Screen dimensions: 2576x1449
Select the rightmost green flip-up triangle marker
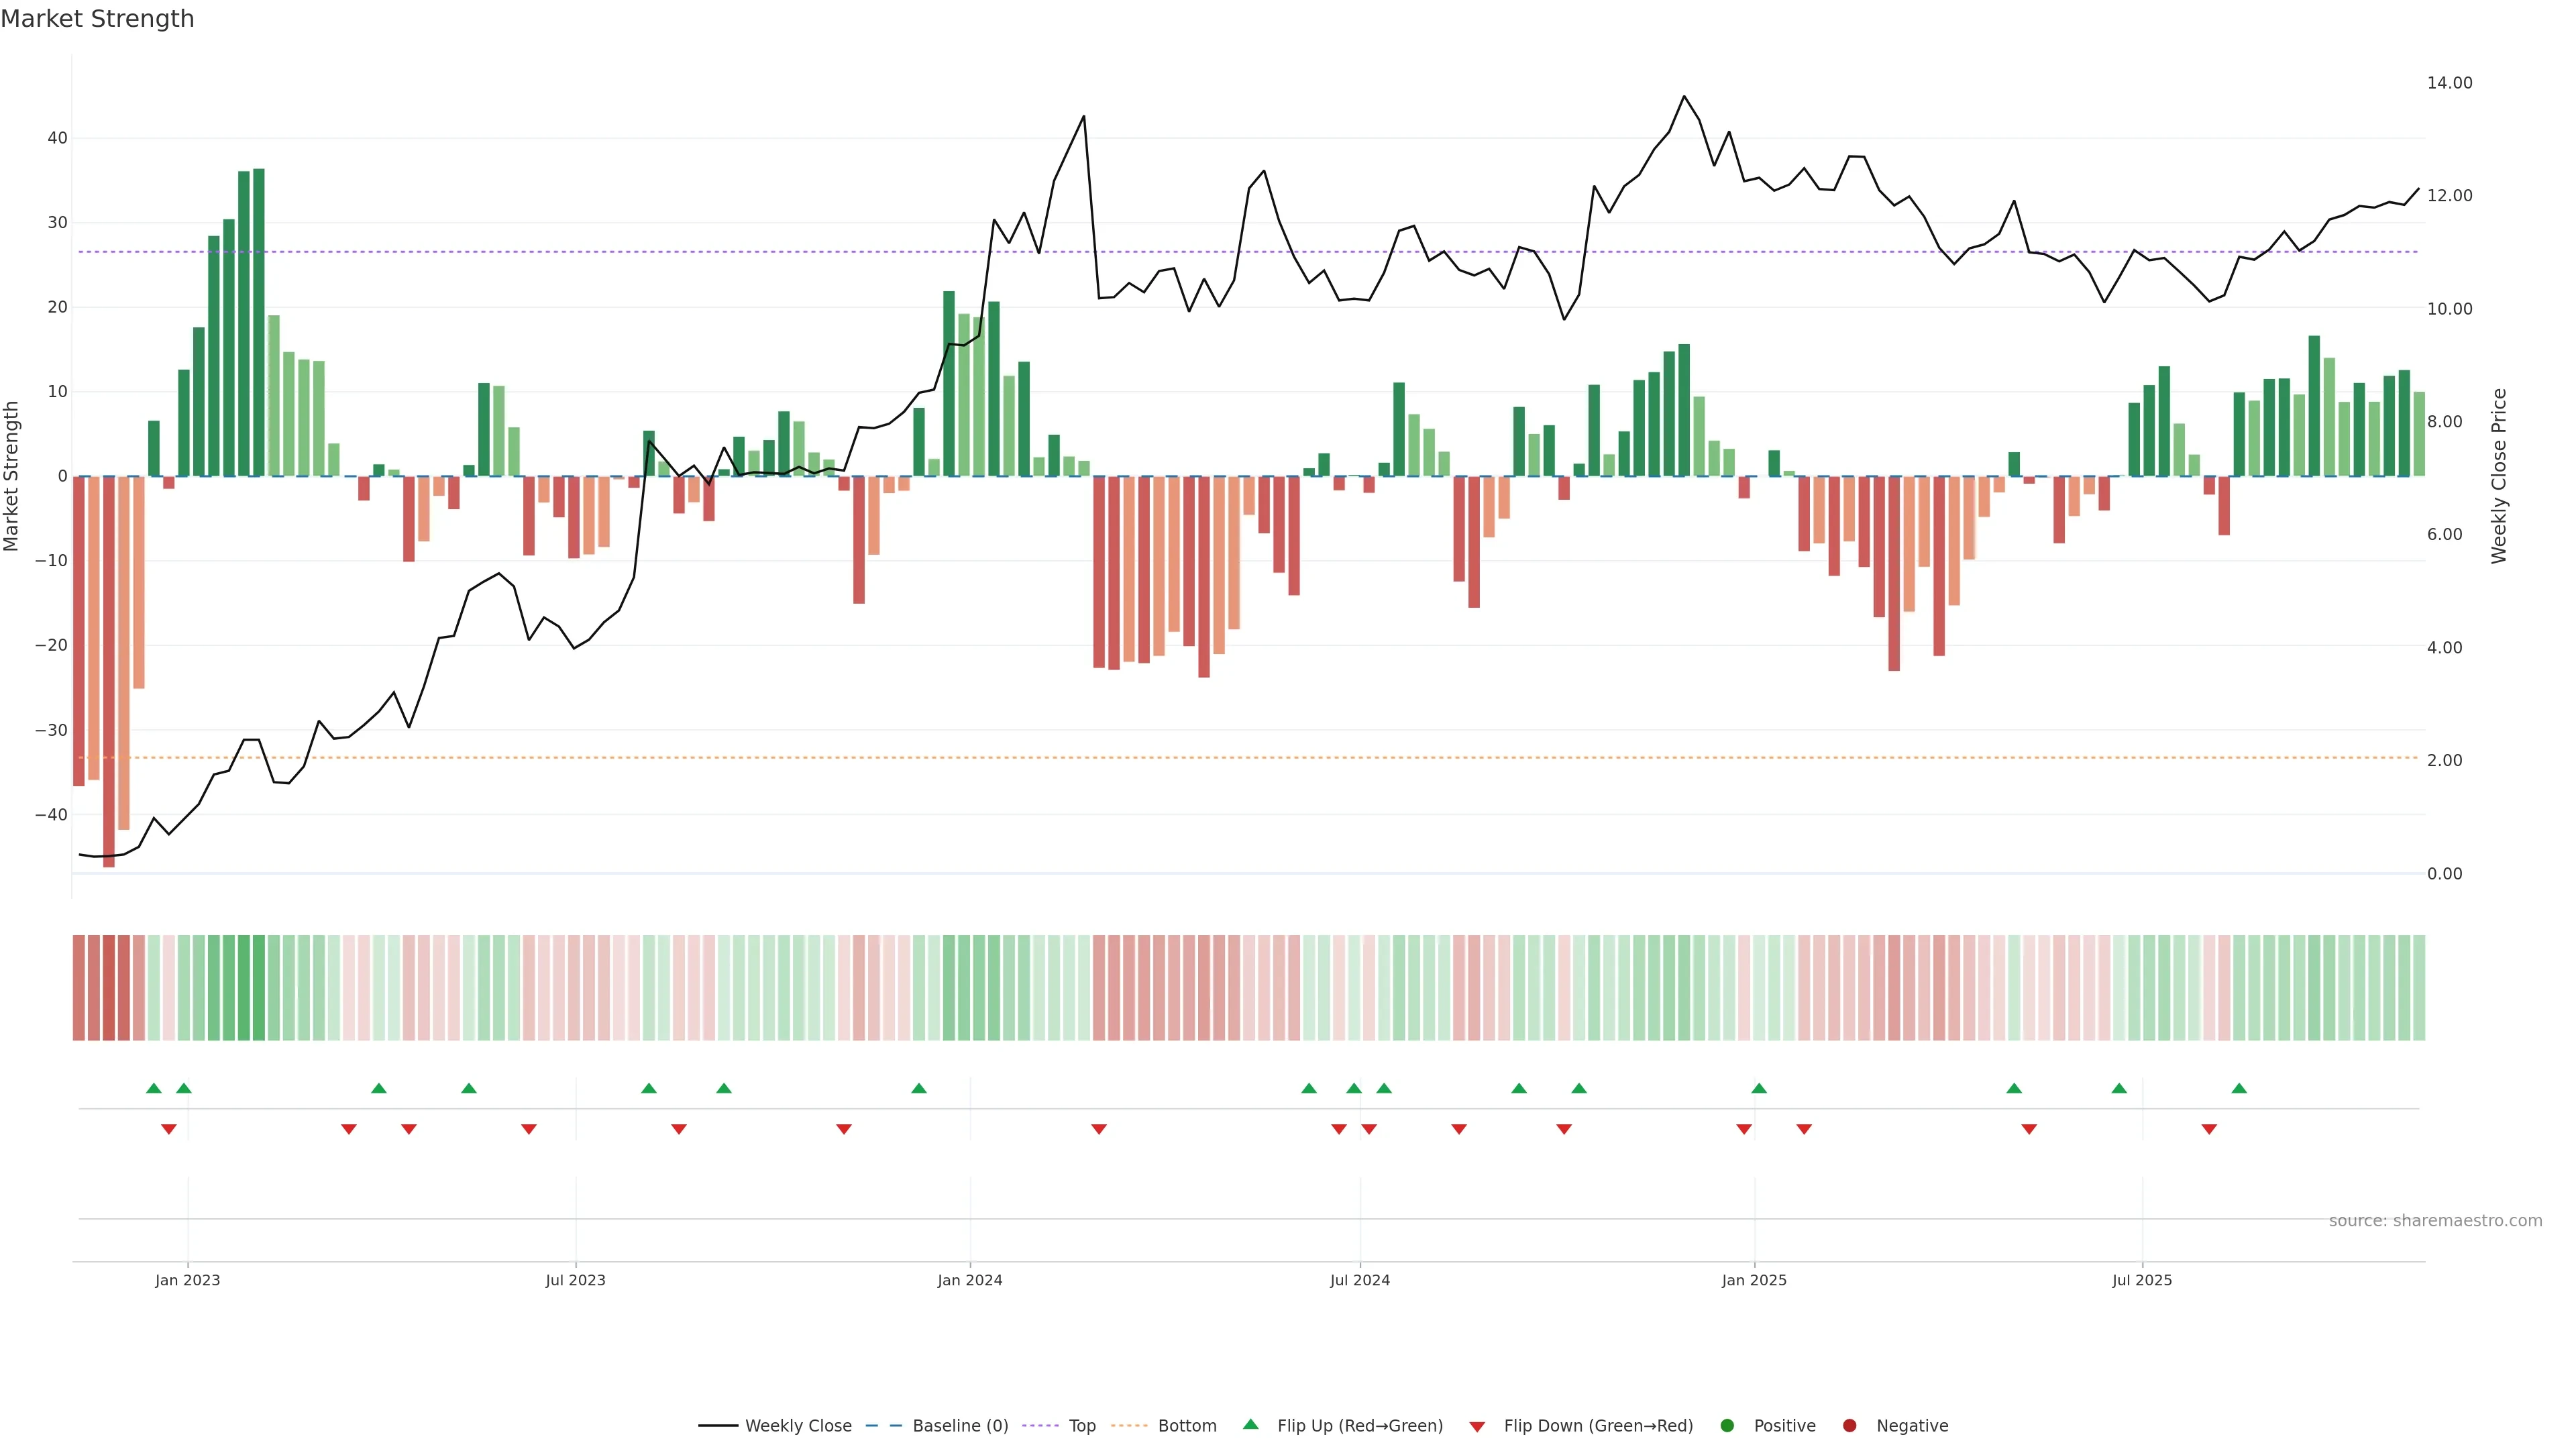(2239, 1088)
